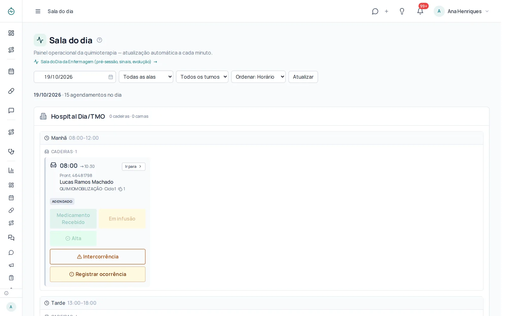Image resolution: width=506 pixels, height=316 pixels.
Task: Open the hamburger menu icon
Action: pos(38,11)
